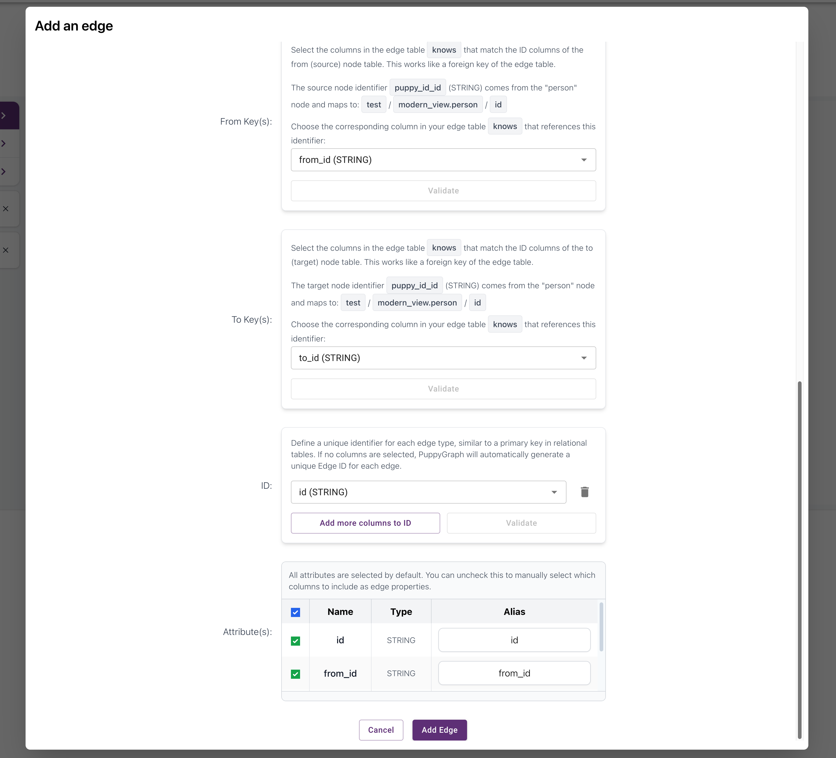The image size is (836, 758).
Task: Validate the Edge ID selection
Action: pos(521,523)
